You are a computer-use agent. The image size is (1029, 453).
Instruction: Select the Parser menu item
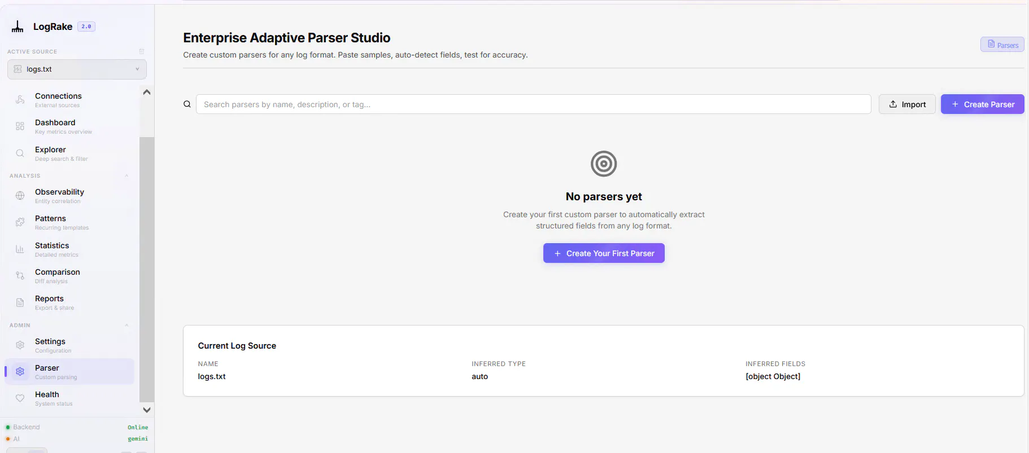[69, 372]
